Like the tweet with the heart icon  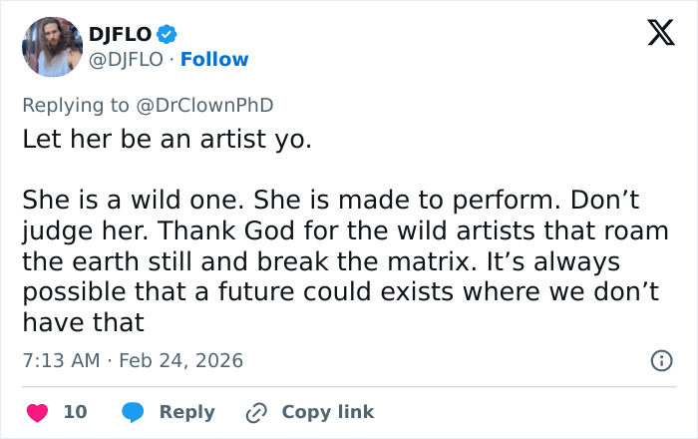point(36,412)
